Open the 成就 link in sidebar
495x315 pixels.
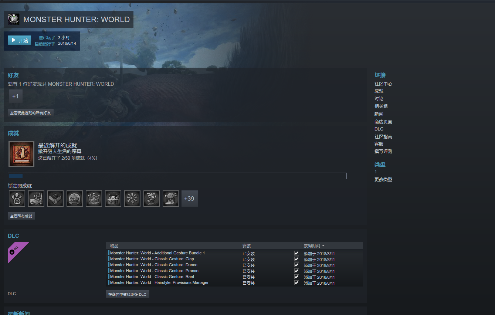[x=379, y=91]
